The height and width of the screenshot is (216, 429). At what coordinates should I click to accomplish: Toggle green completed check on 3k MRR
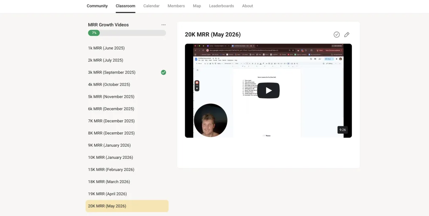click(x=163, y=72)
